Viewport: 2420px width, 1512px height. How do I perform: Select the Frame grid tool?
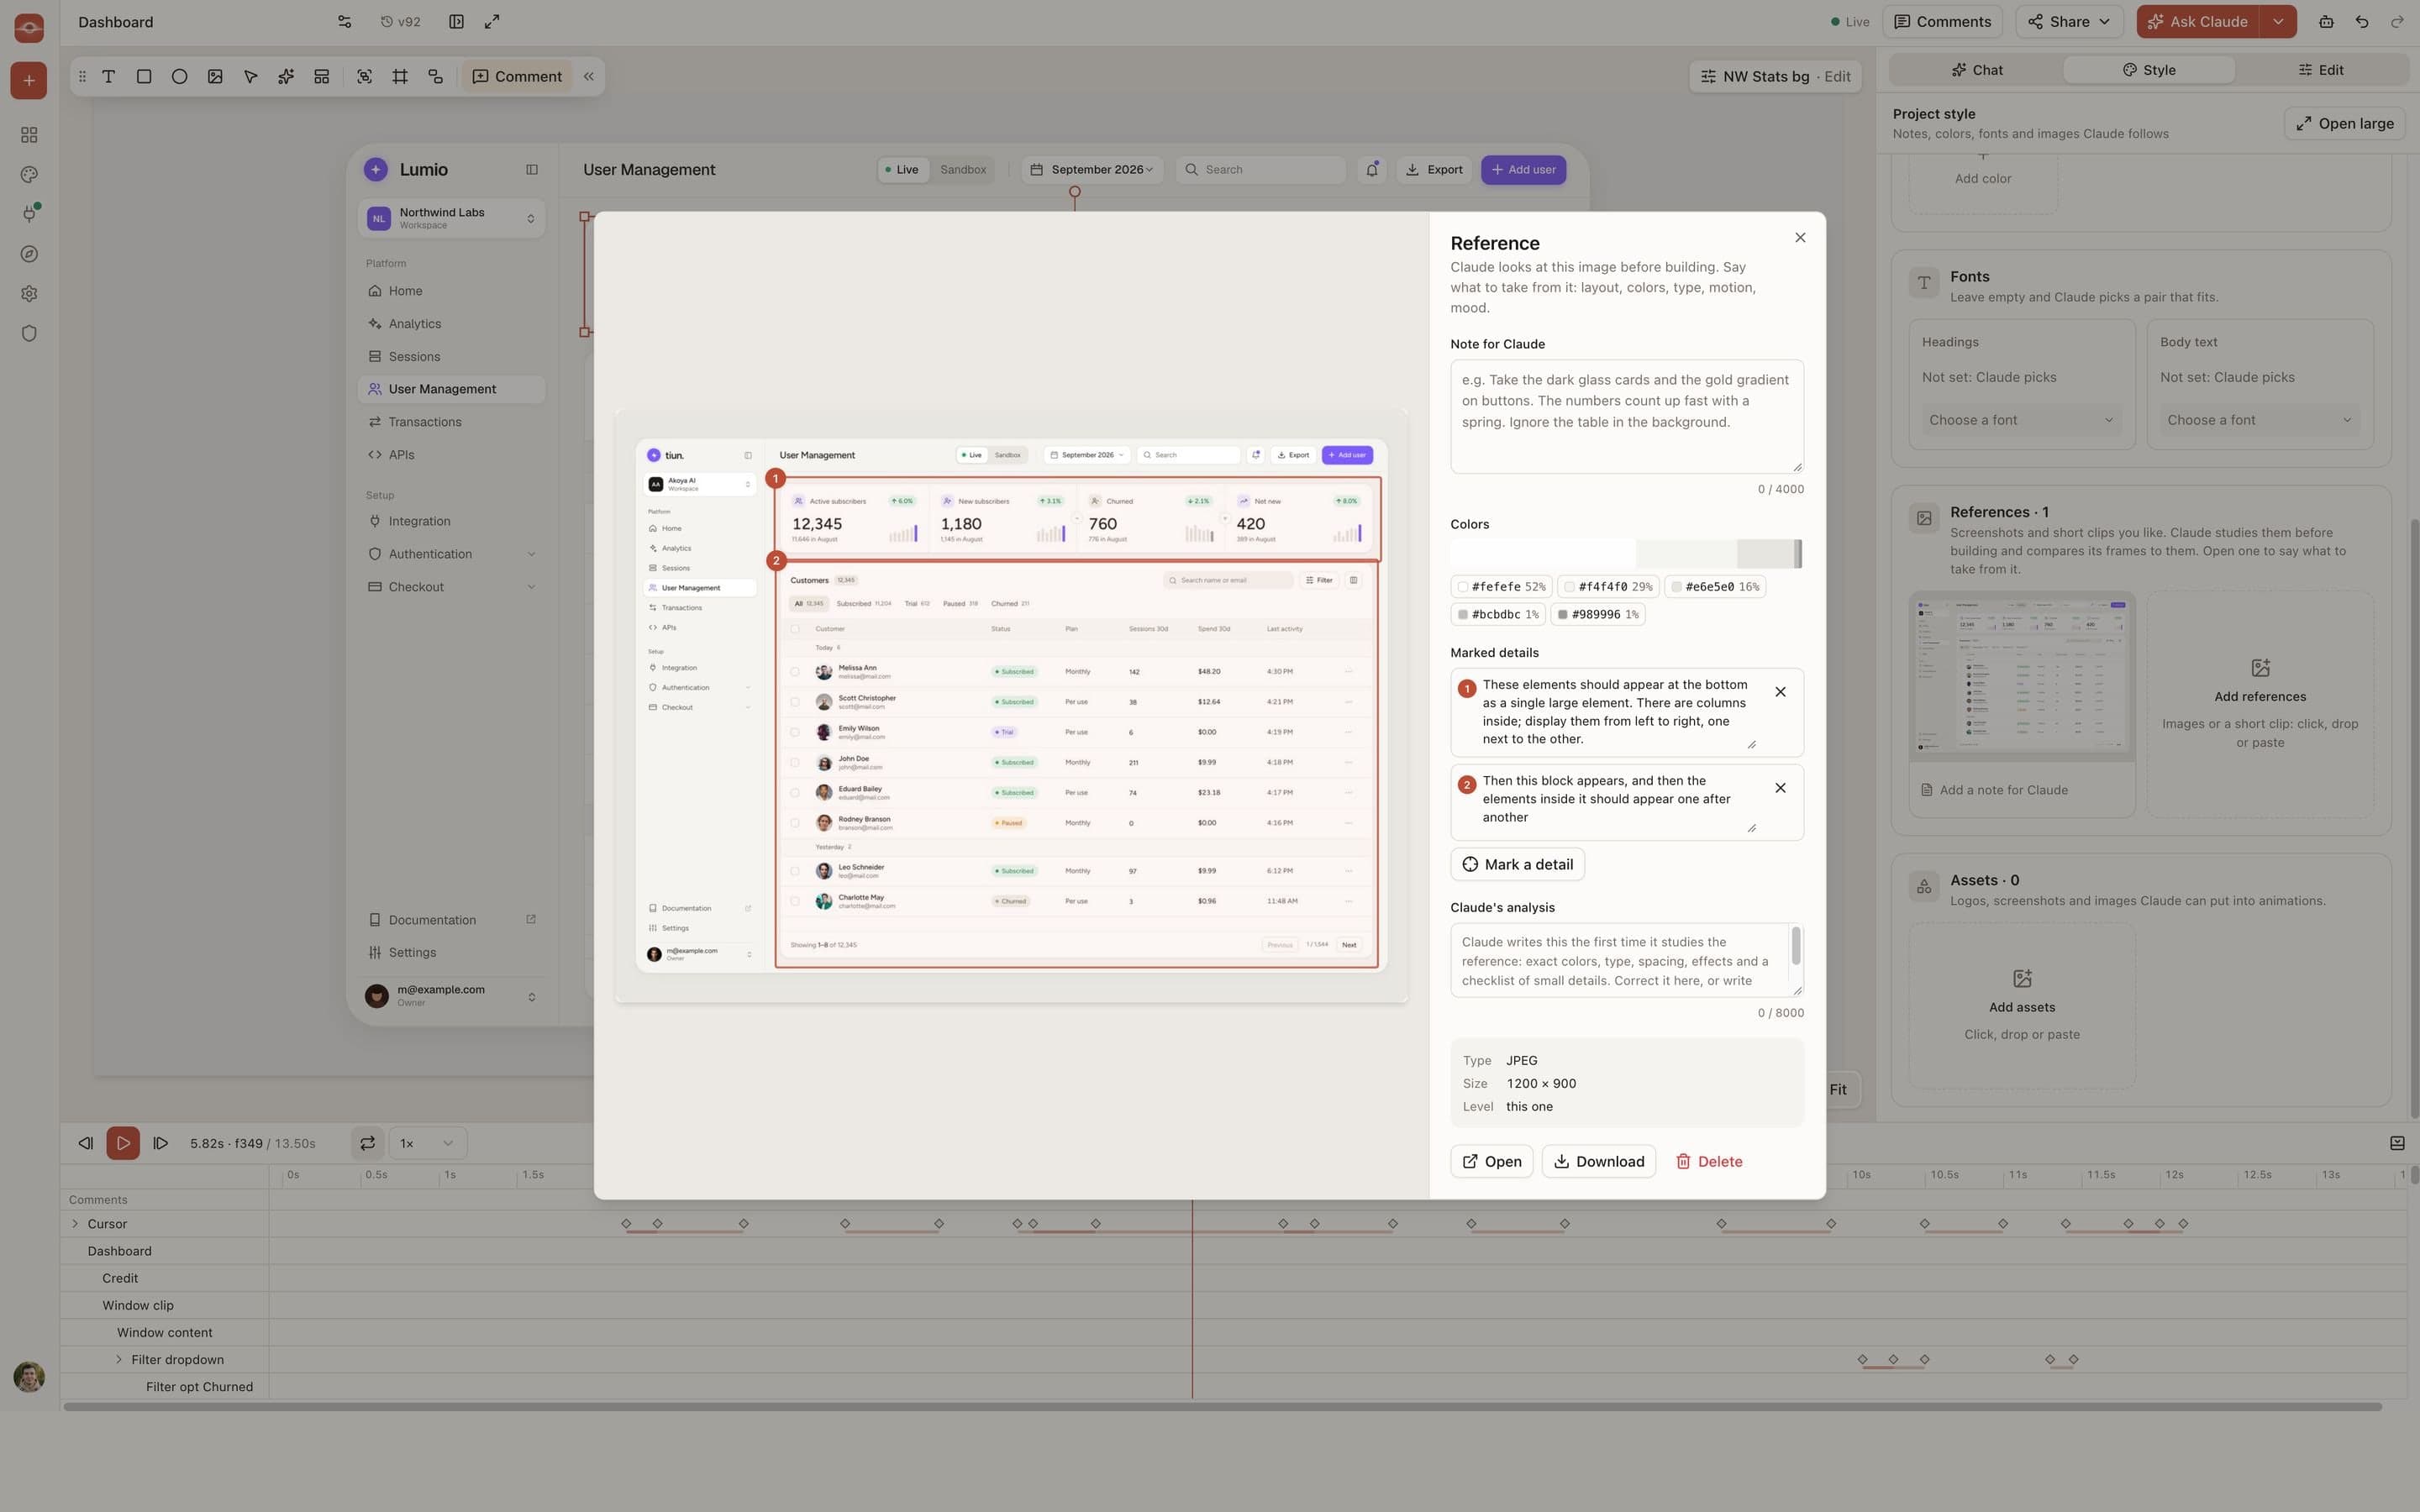click(x=400, y=76)
